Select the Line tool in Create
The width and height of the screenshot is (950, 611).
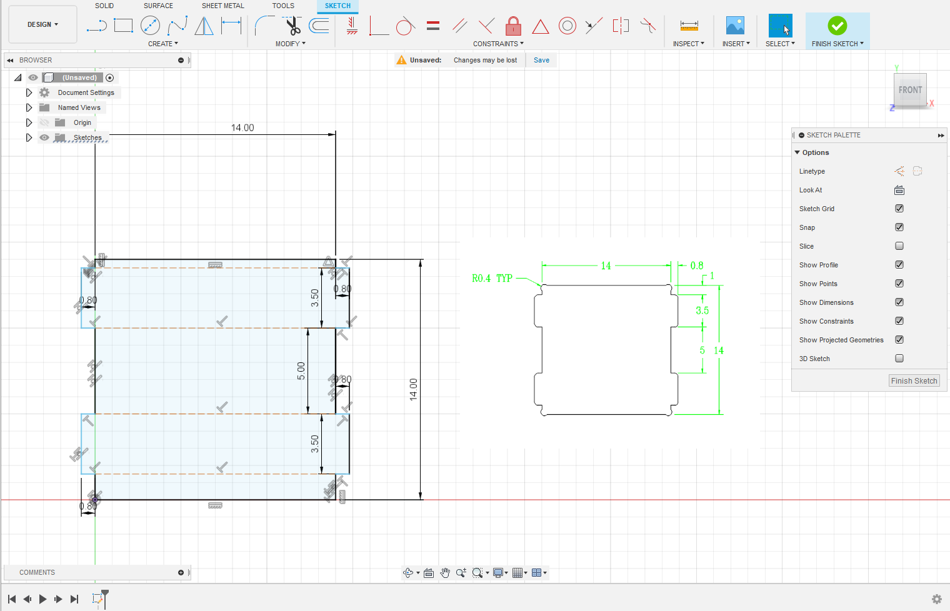[97, 26]
